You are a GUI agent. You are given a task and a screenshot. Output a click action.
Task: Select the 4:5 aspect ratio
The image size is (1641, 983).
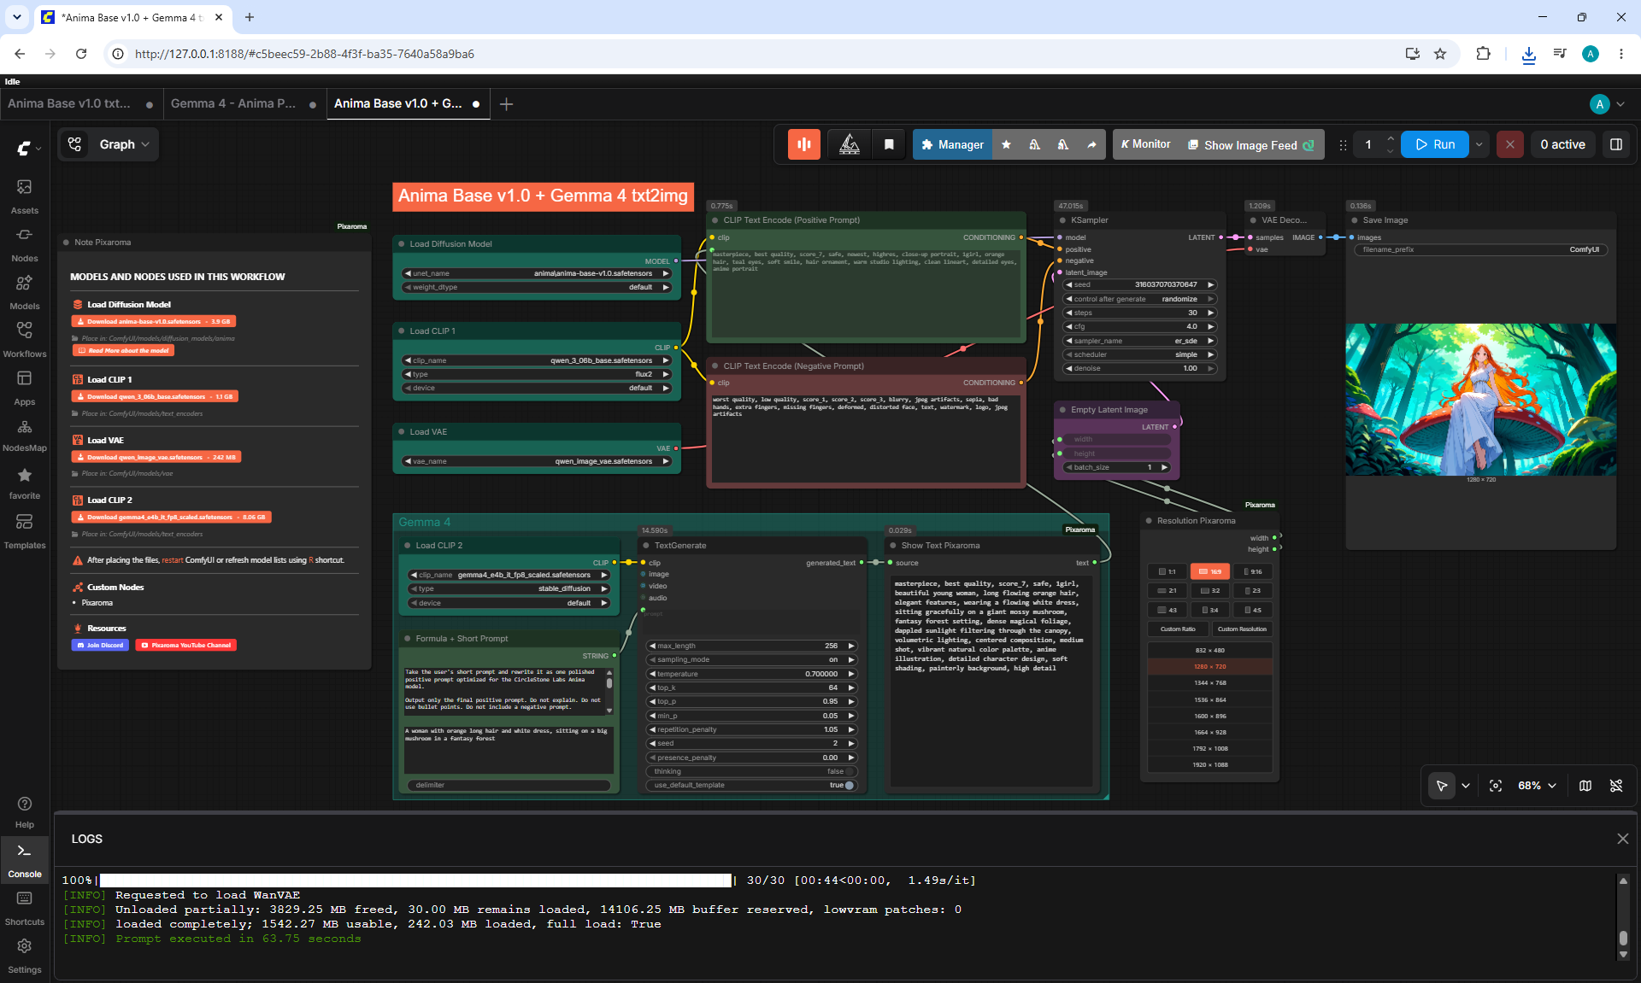click(x=1253, y=610)
